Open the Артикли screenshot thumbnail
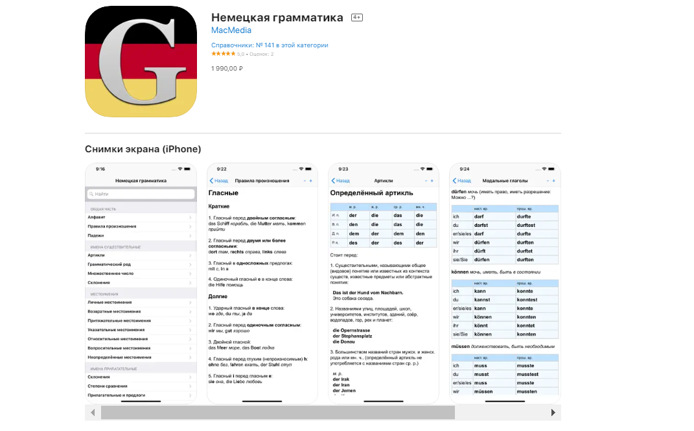This screenshot has height=431, width=694. point(384,283)
